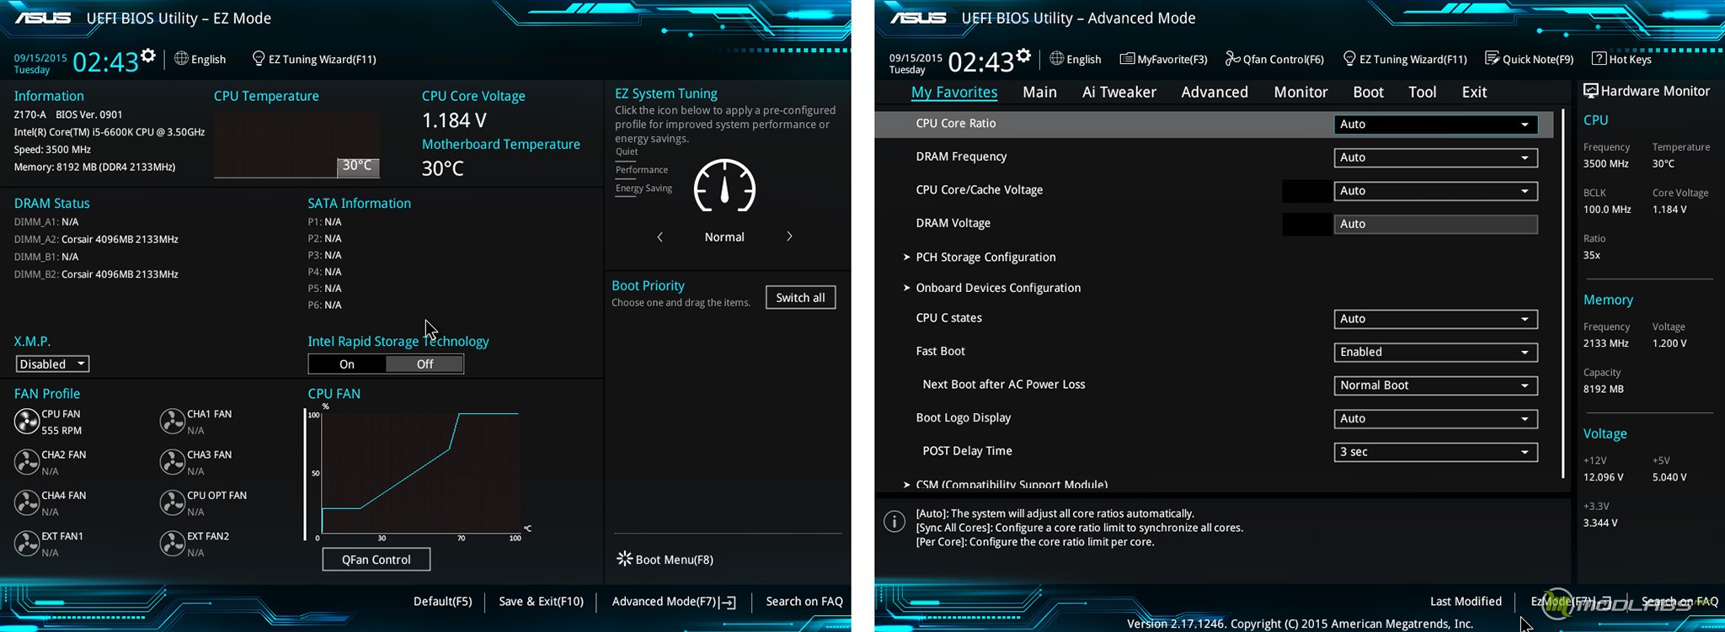Screen dimensions: 1725x632
Task: Click the EXT FAN1 fan icon
Action: pos(27,544)
